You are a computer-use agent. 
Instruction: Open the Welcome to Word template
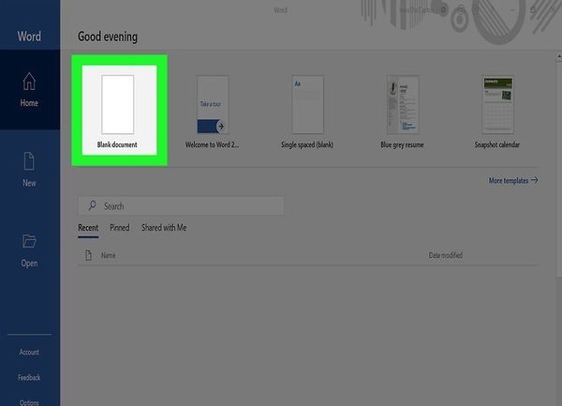pos(213,112)
